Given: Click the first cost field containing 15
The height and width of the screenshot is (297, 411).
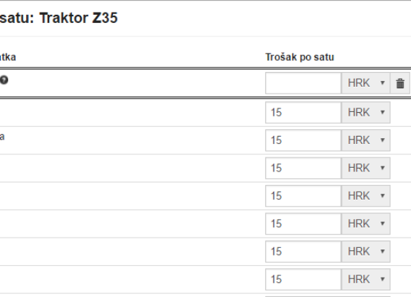Looking at the screenshot, I should click(303, 113).
